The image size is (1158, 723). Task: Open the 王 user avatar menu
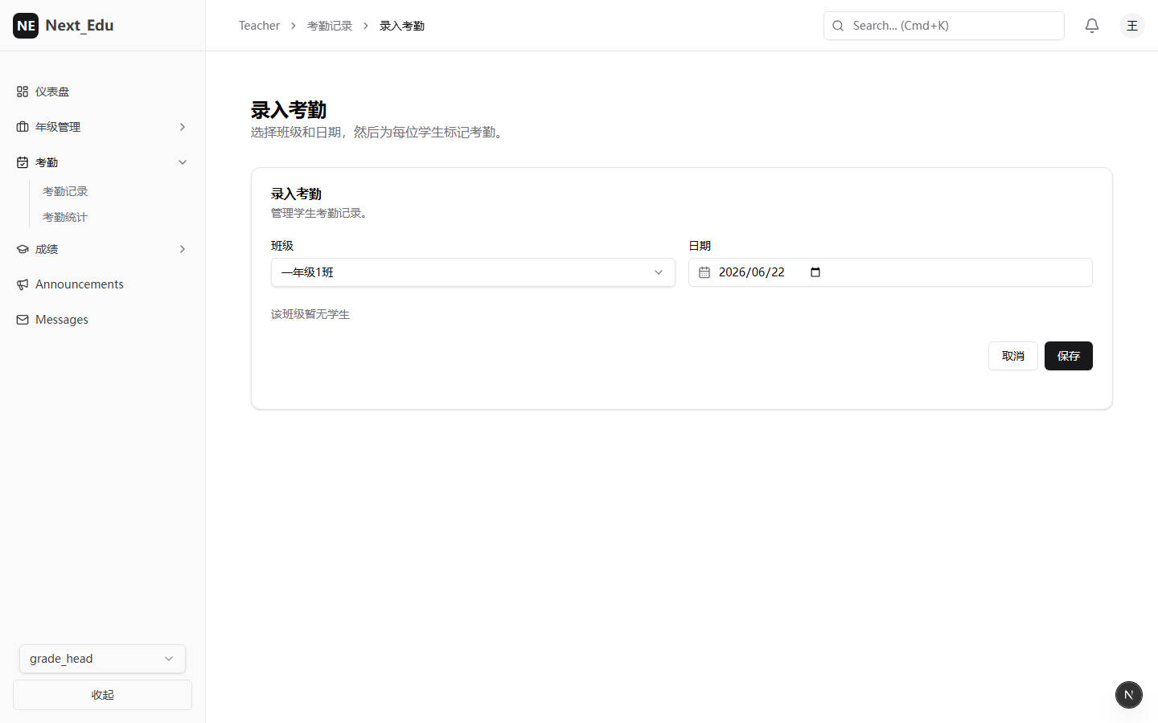point(1132,26)
